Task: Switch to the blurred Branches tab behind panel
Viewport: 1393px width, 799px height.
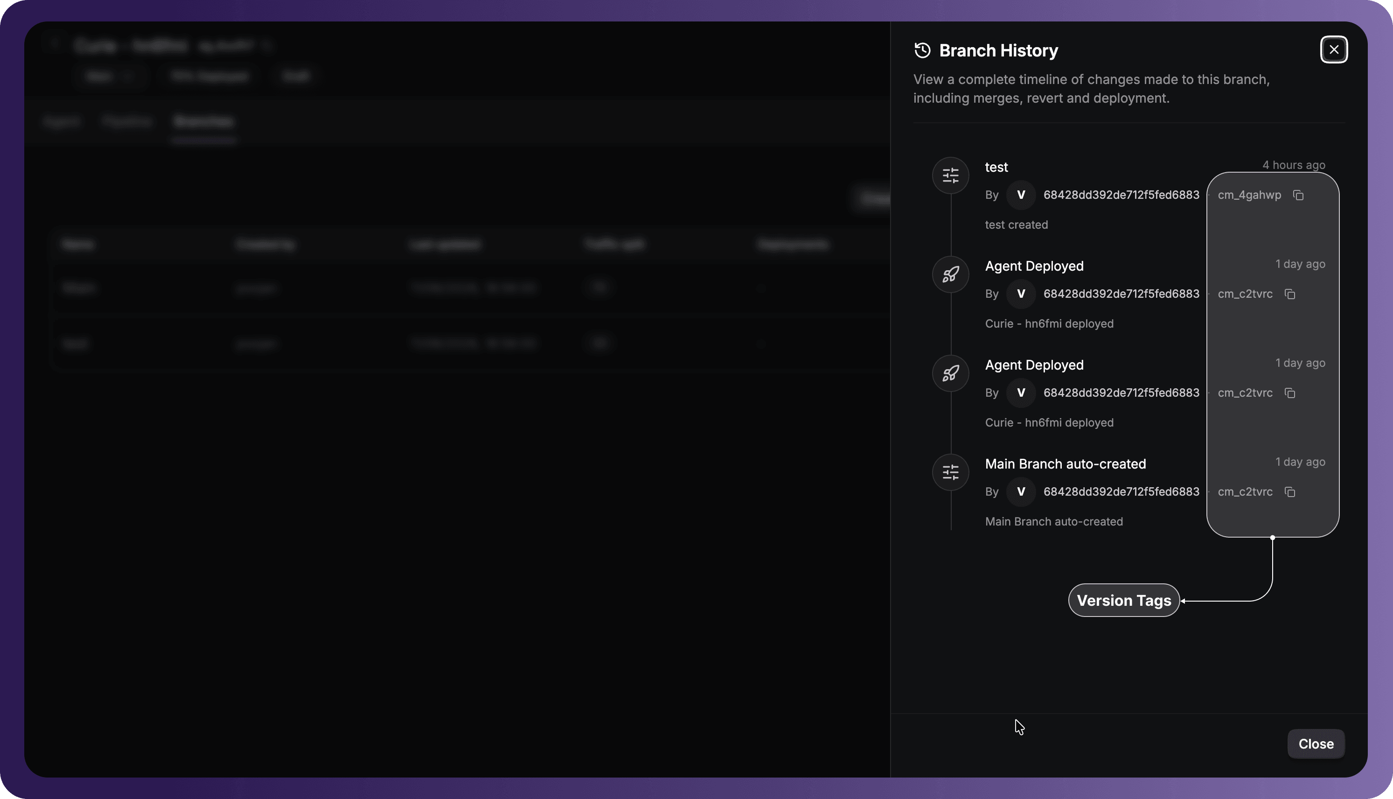Action: (203, 121)
